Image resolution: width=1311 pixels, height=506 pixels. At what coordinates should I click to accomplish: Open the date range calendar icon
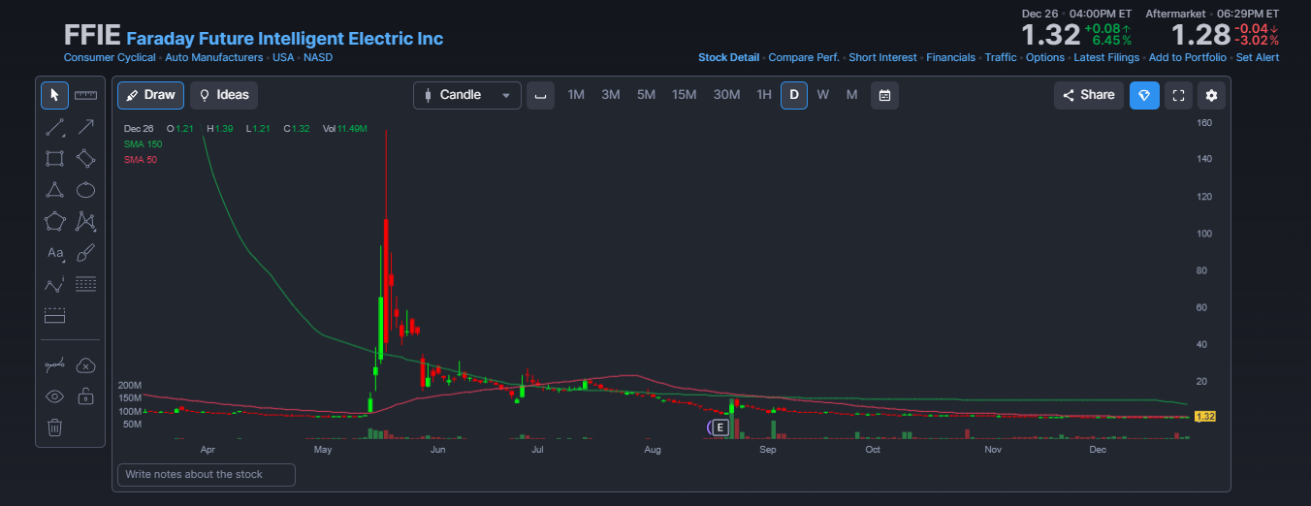click(884, 95)
